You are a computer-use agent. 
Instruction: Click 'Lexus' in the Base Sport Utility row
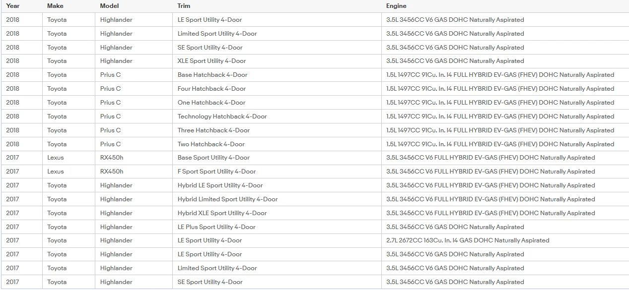pos(56,158)
